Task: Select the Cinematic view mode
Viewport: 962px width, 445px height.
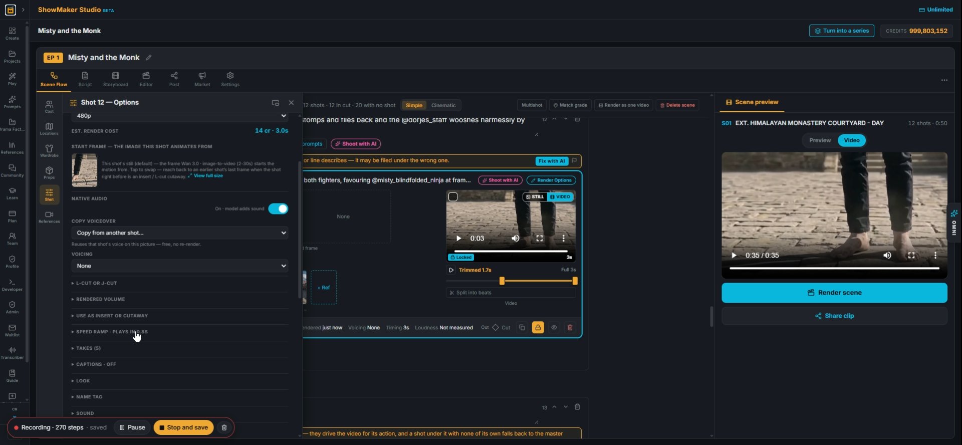Action: [443, 105]
